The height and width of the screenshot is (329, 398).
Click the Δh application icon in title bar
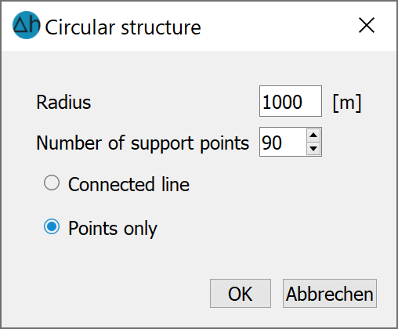click(27, 25)
